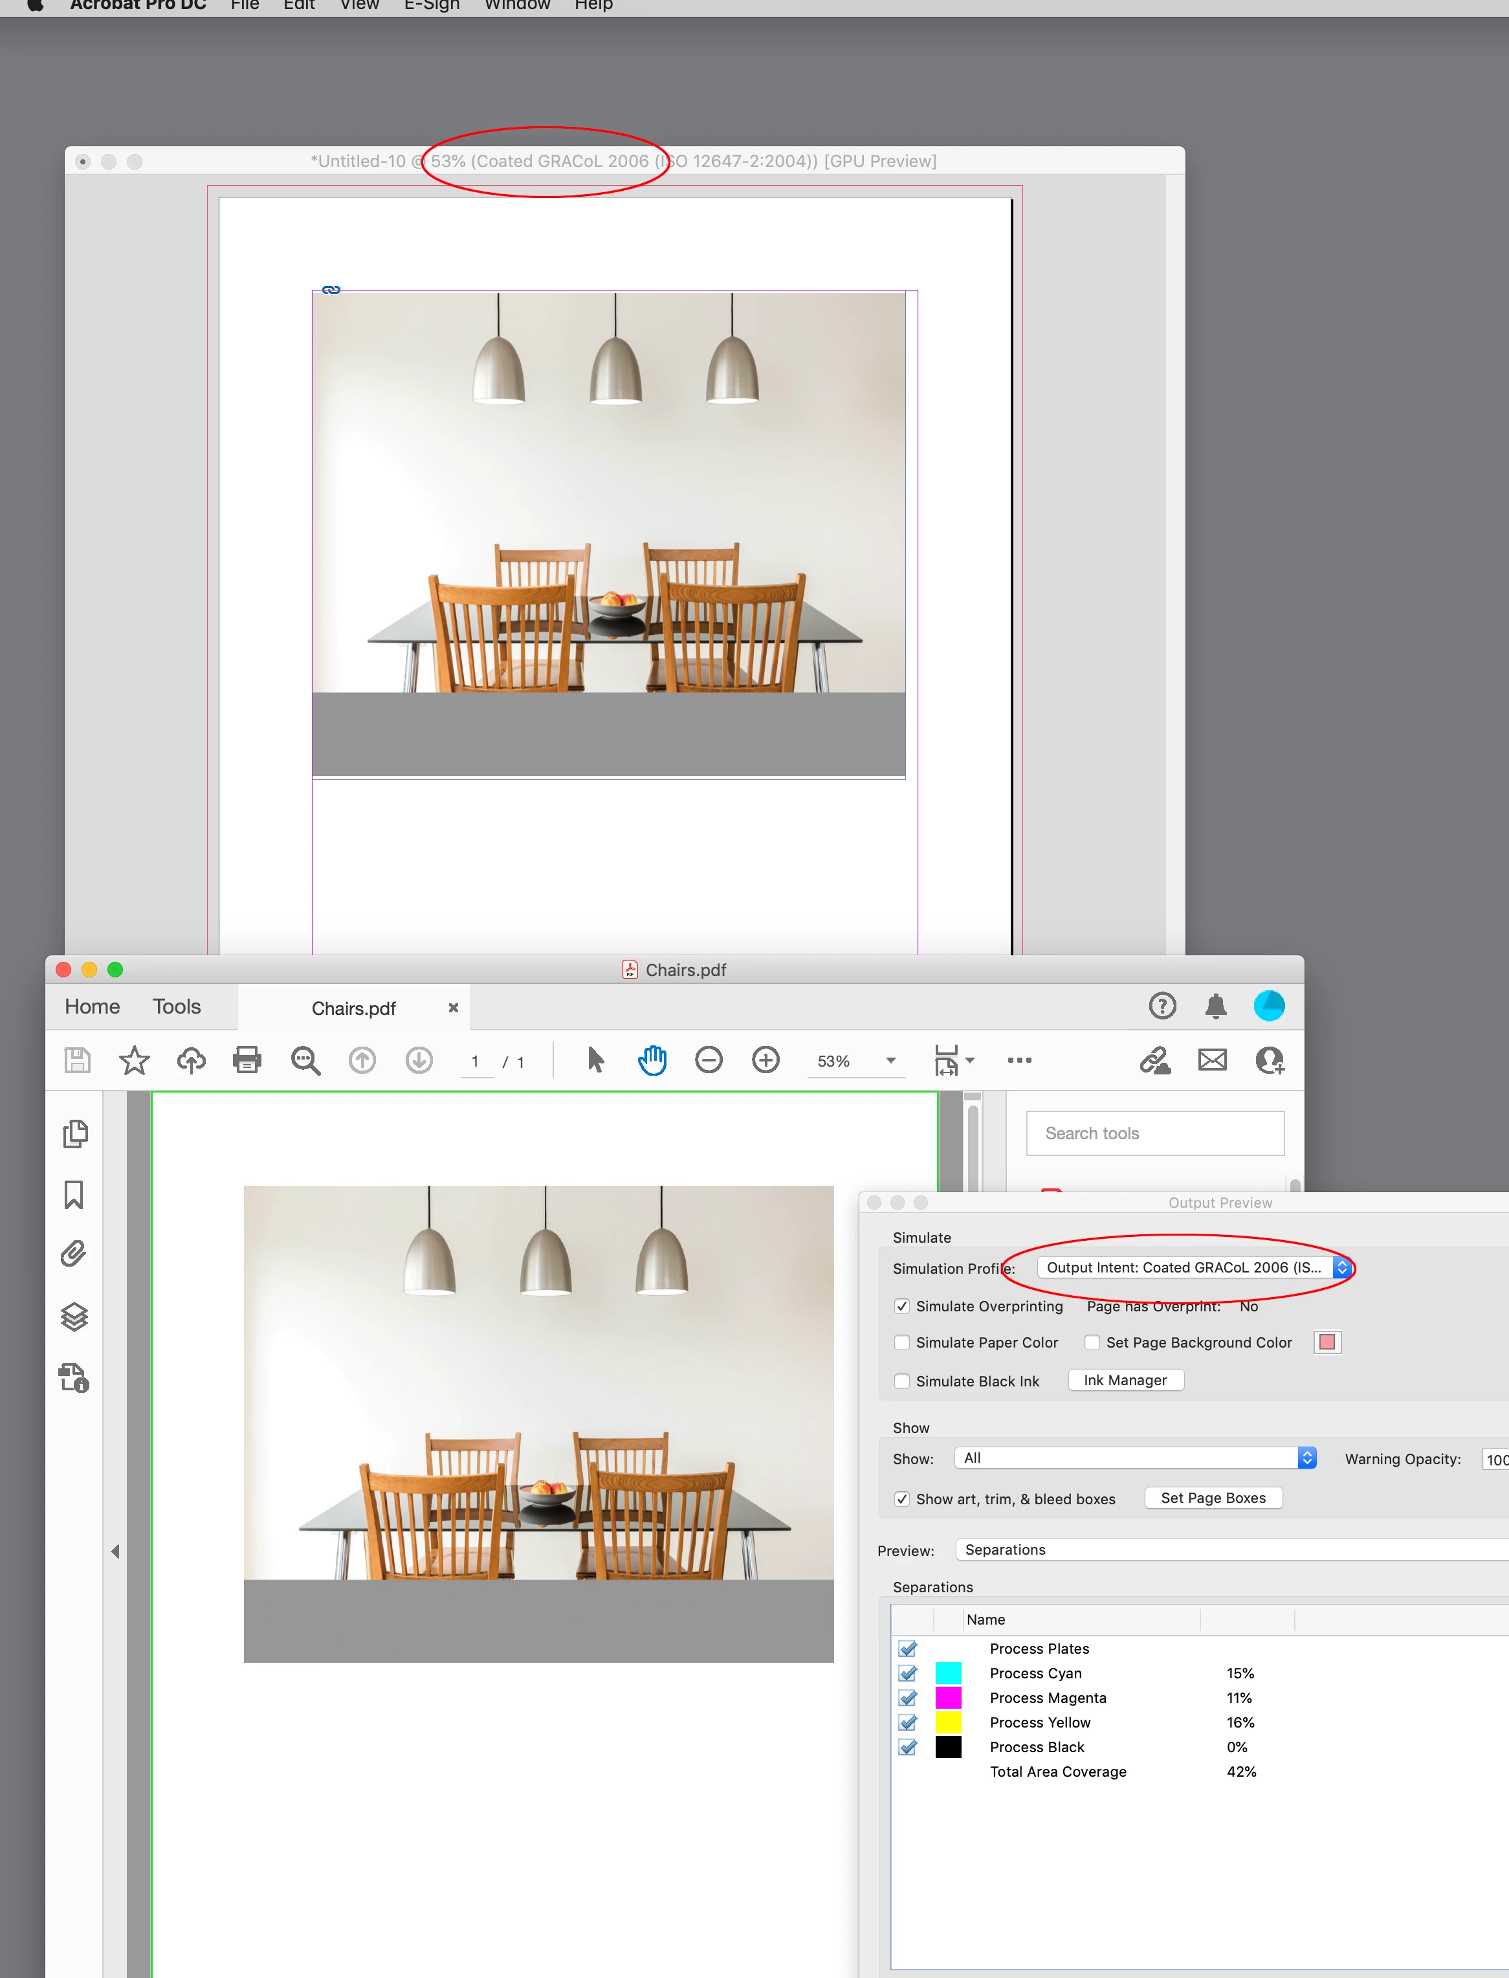Switch to the Tools tab

[x=176, y=1006]
